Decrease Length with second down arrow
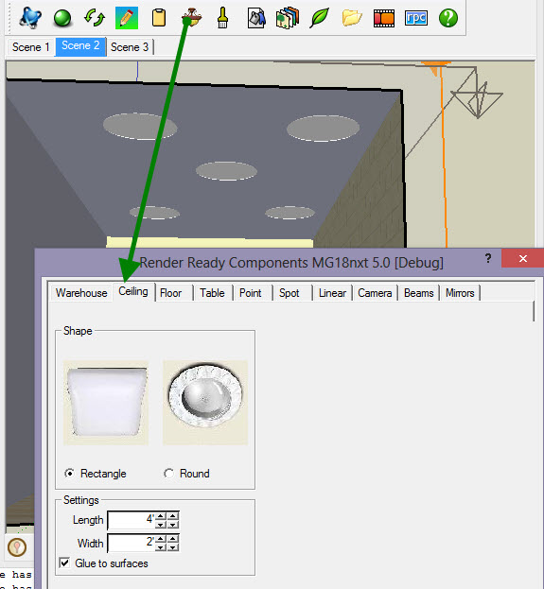This screenshot has width=544, height=589. [x=173, y=525]
